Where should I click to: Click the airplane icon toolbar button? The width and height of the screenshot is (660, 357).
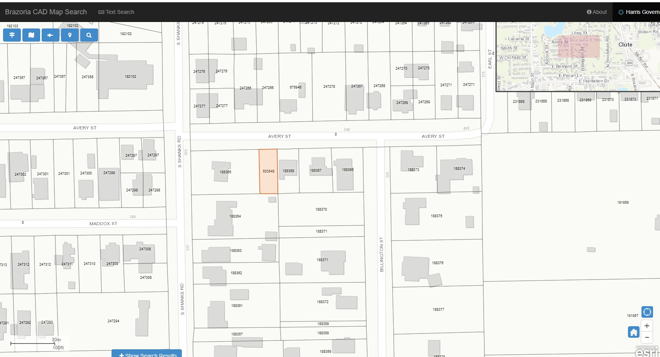(x=51, y=35)
